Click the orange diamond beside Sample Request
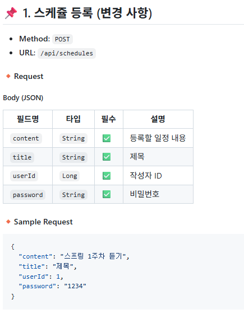244x314 pixels. tap(8, 222)
